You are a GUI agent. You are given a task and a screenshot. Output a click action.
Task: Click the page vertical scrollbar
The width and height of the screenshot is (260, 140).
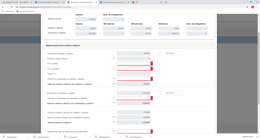point(259,68)
